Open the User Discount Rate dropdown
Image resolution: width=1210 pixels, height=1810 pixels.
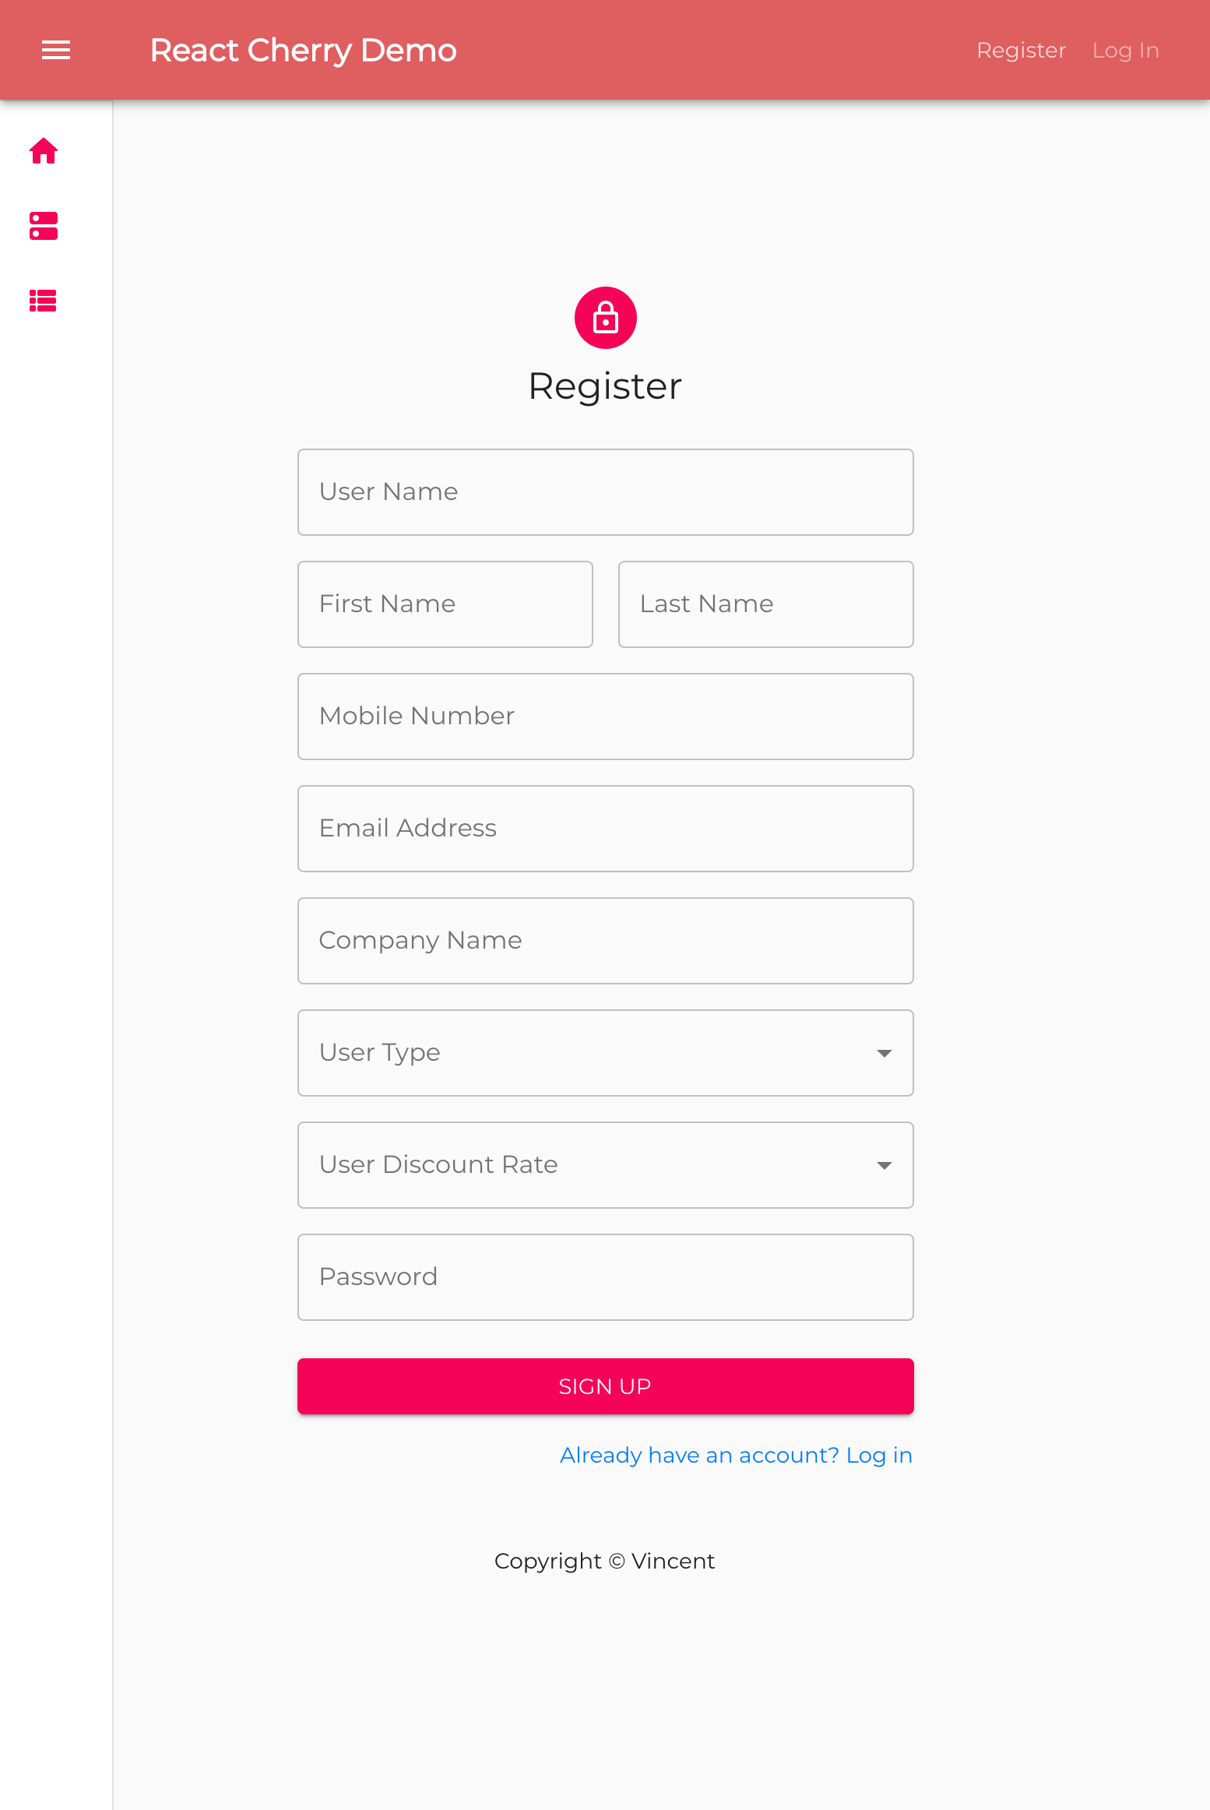(x=592, y=1165)
